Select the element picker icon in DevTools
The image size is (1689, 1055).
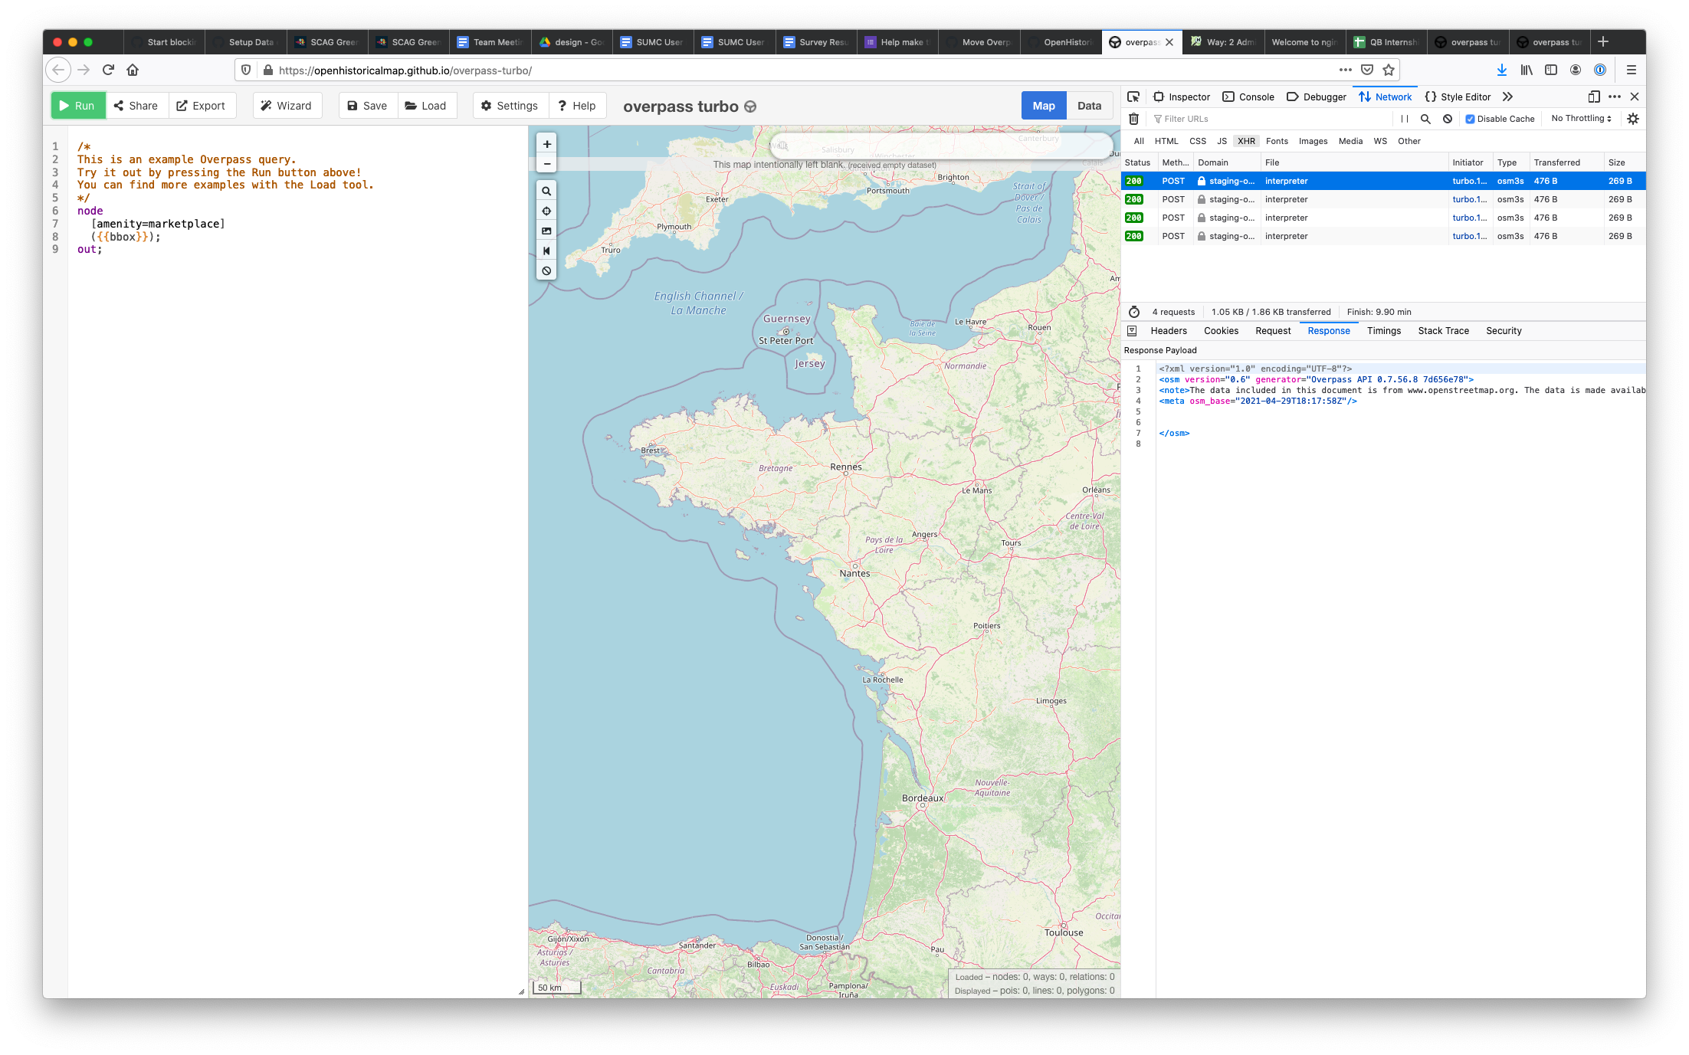coord(1133,97)
